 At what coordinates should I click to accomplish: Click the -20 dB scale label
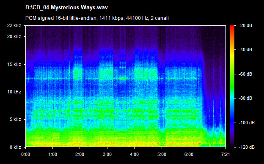click(x=245, y=25)
